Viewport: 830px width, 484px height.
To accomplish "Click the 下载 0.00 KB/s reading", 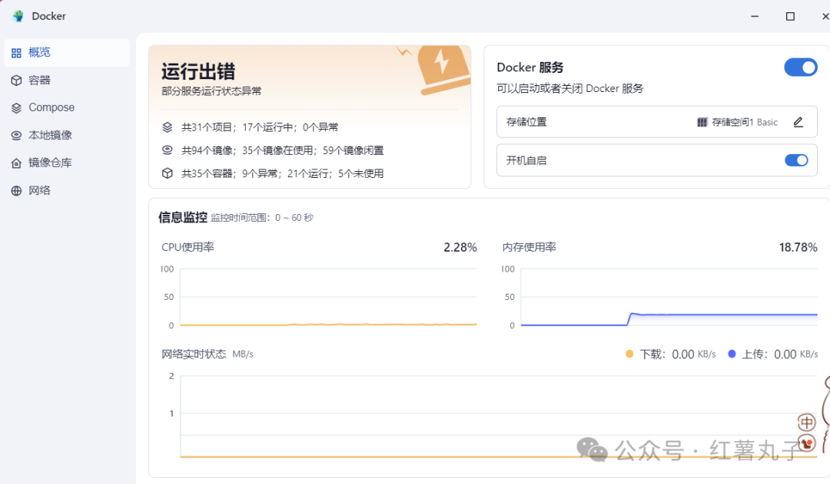I will [693, 354].
